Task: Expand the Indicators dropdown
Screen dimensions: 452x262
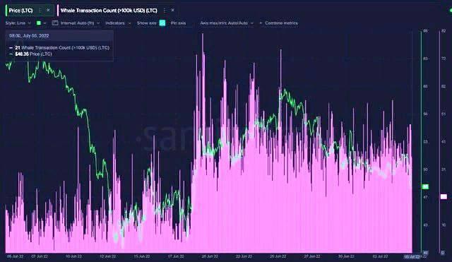Action: pos(118,23)
